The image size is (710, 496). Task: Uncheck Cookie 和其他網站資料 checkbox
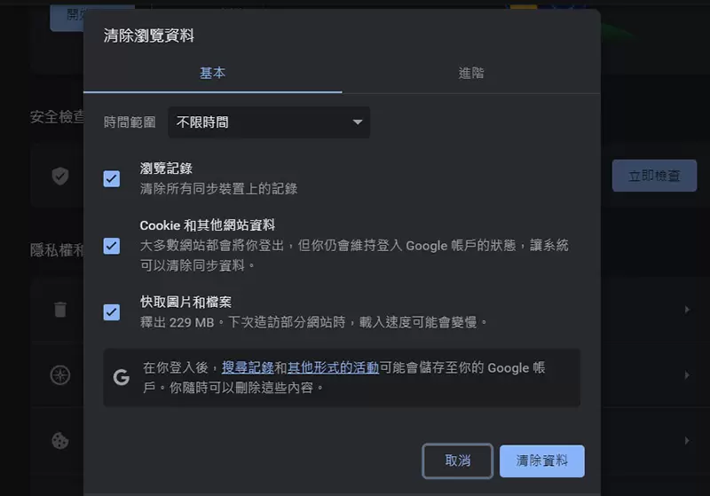[112, 246]
